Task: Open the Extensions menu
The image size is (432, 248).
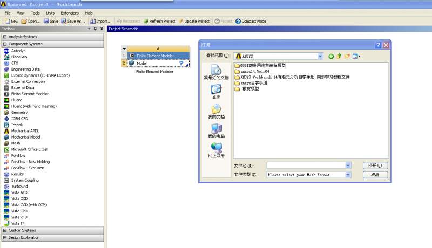Action: 70,13
